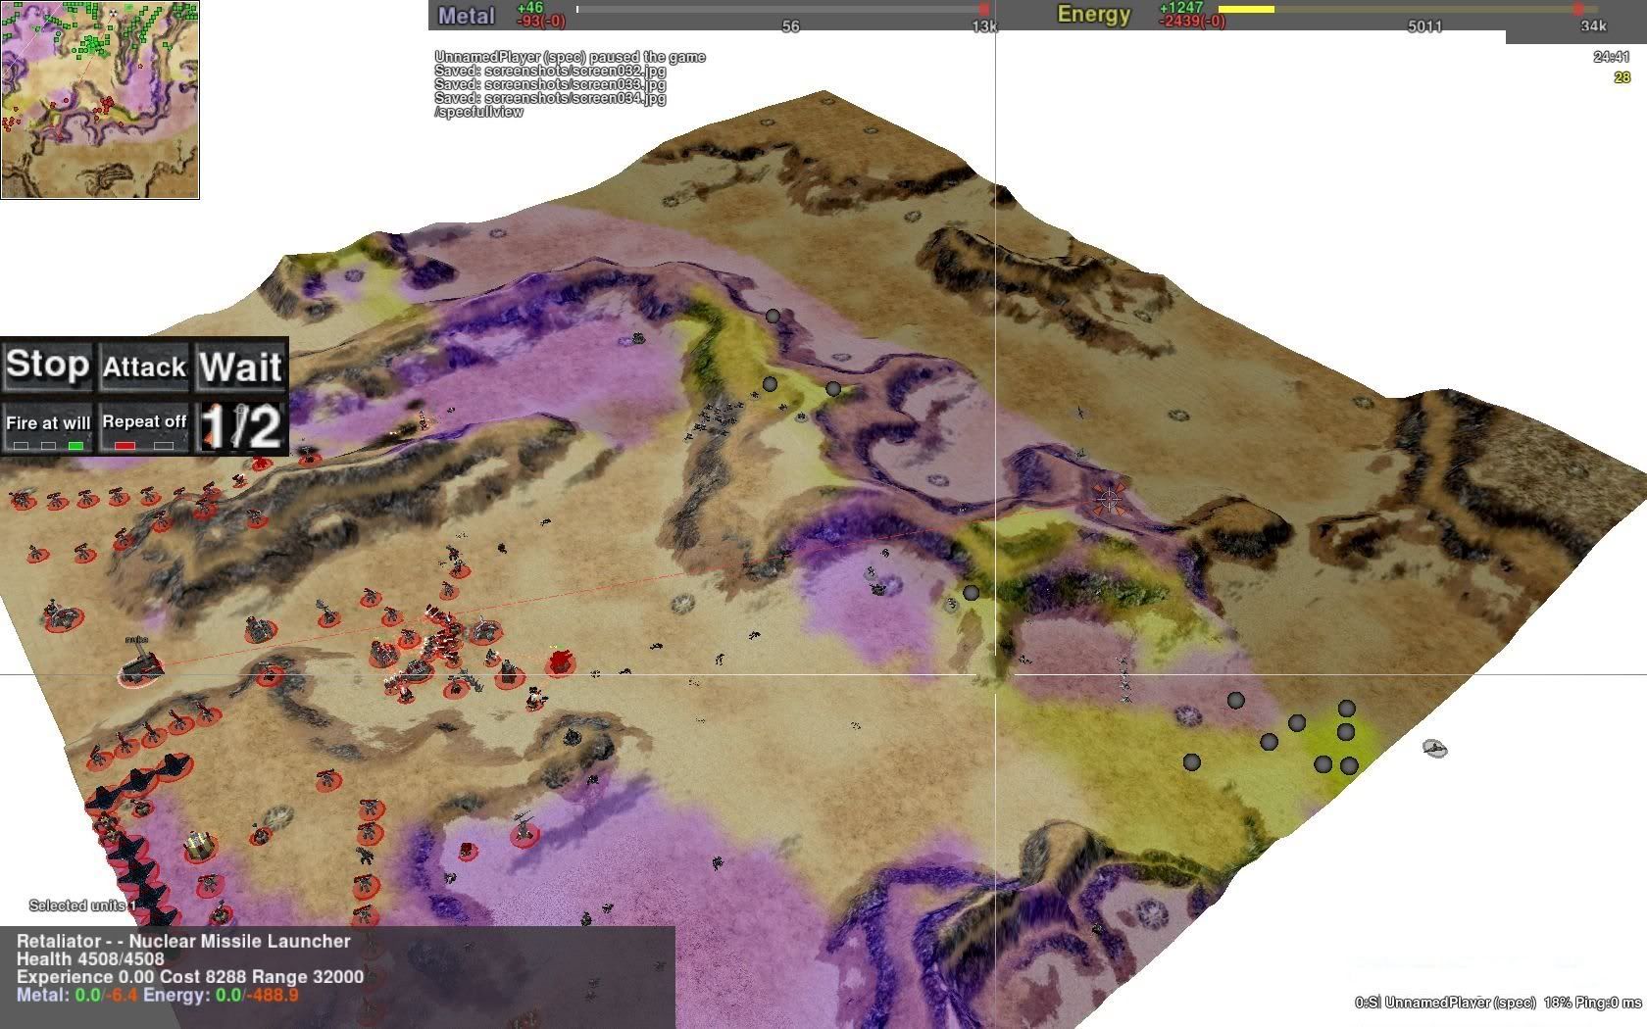Click metal storage value 13k

tap(983, 26)
